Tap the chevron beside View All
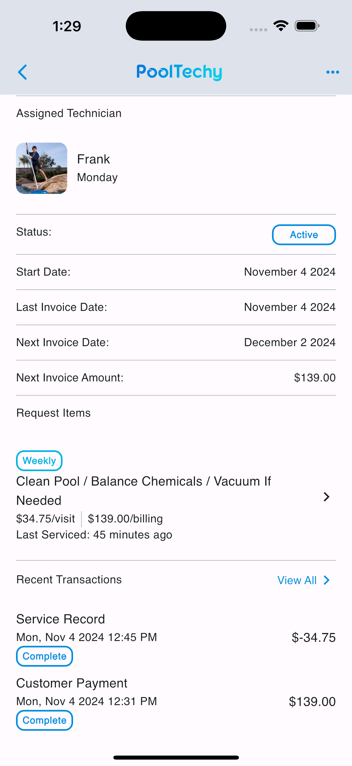352x766 pixels. coord(326,580)
